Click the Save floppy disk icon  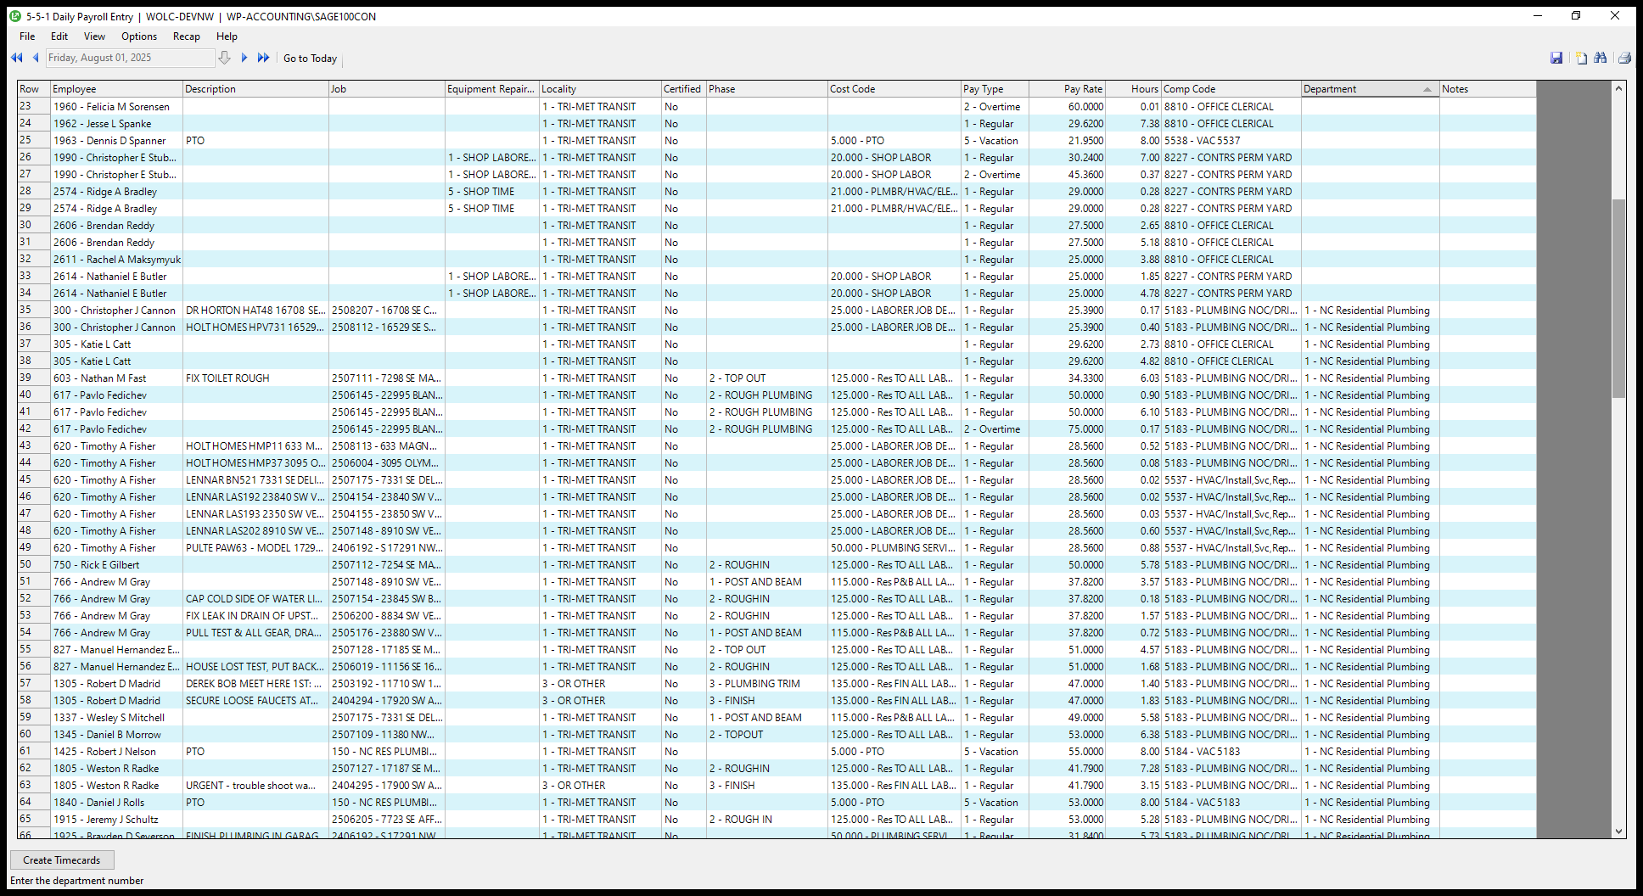point(1556,58)
